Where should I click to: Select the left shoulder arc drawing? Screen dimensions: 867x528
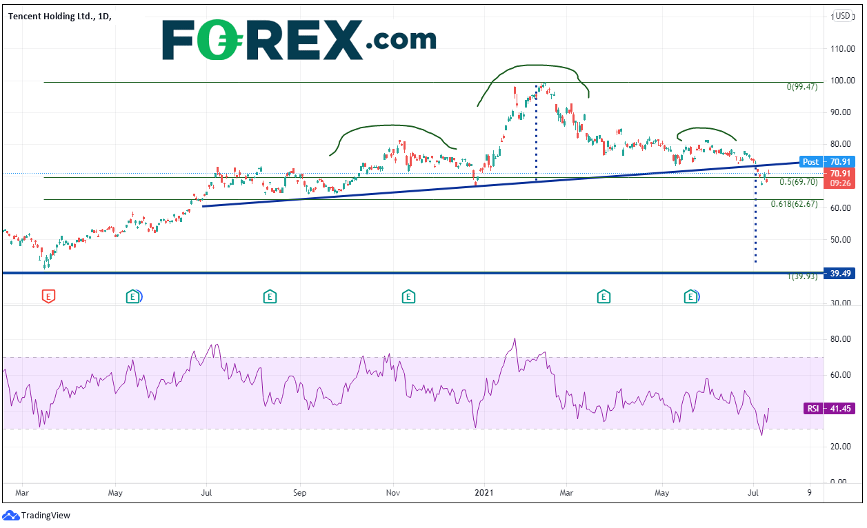[393, 125]
